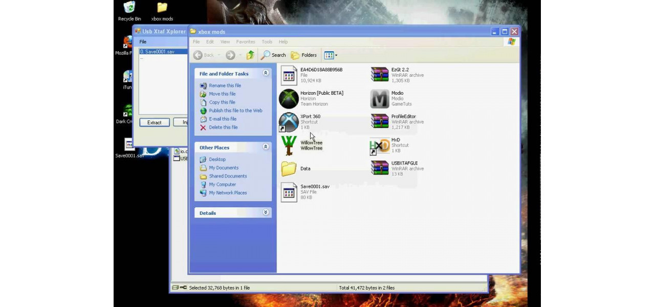
Task: Go to Desktop from Other Places
Action: [x=217, y=160]
